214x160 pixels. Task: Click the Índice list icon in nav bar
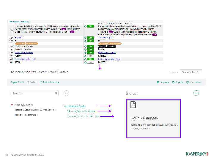29,82
